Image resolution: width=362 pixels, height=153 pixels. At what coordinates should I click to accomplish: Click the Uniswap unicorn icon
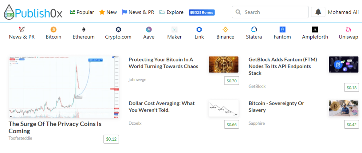pos(348,29)
